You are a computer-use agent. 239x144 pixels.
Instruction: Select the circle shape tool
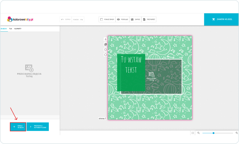pos(105,55)
